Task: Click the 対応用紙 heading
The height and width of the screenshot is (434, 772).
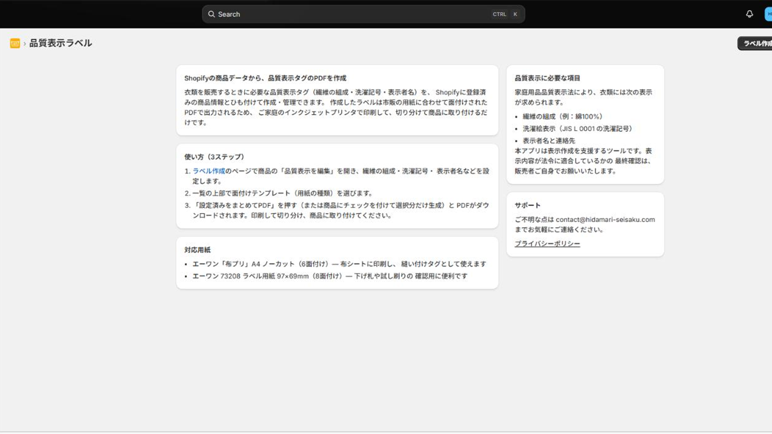Action: point(197,250)
